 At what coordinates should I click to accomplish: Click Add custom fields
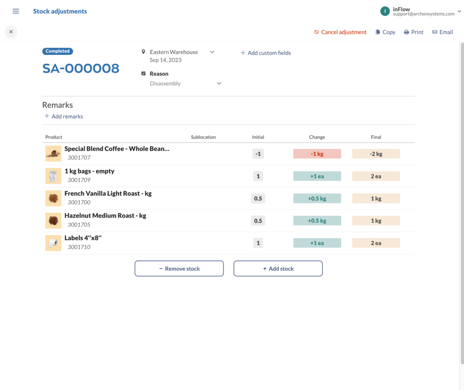tap(266, 53)
